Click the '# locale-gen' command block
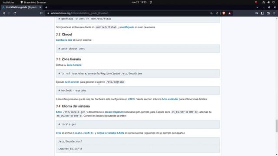 (138, 124)
